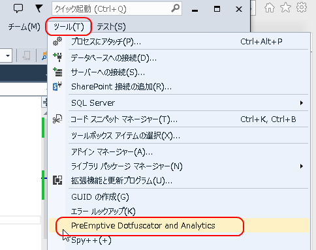Click the Quick Launch search field
The height and width of the screenshot is (250, 316).
coord(117,8)
